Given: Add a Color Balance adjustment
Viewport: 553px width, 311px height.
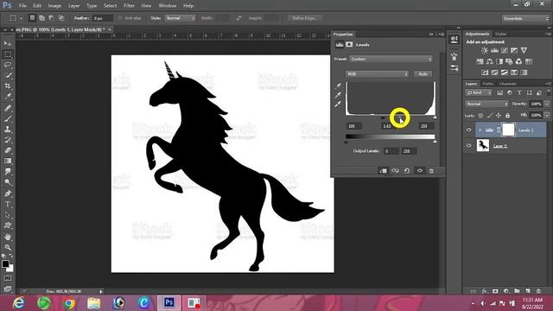Looking at the screenshot, I should coord(490,61).
